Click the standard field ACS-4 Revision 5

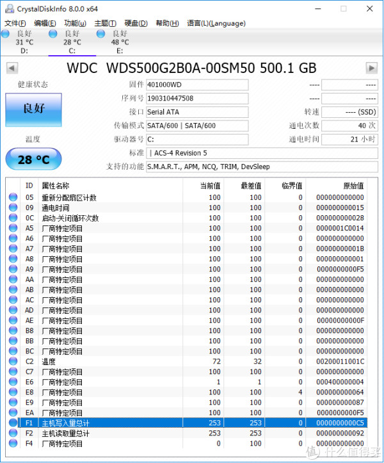pos(262,153)
